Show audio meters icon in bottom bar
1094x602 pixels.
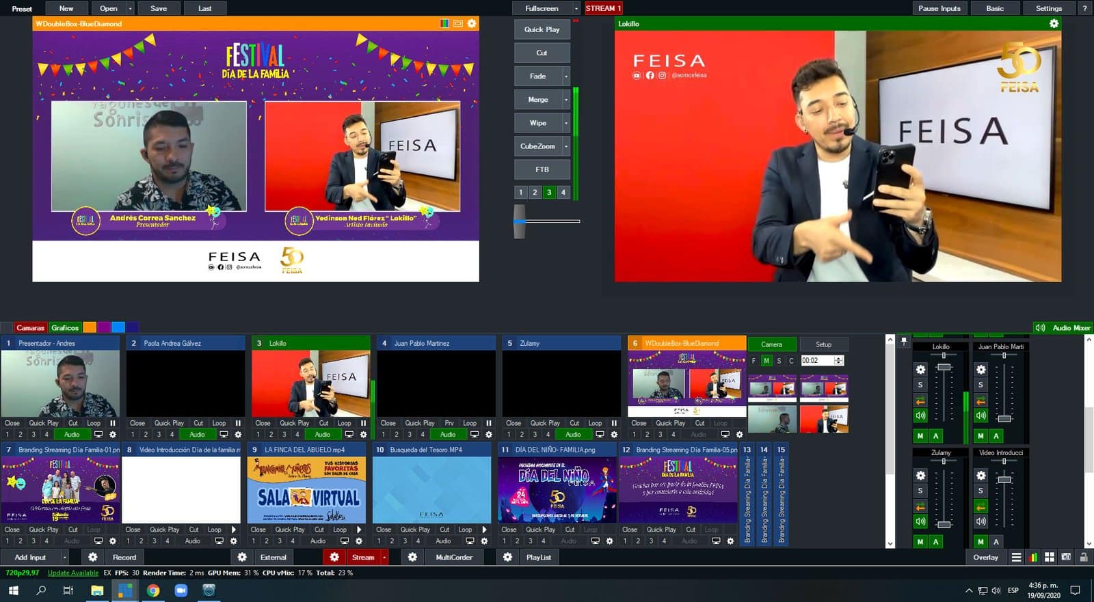(1032, 558)
